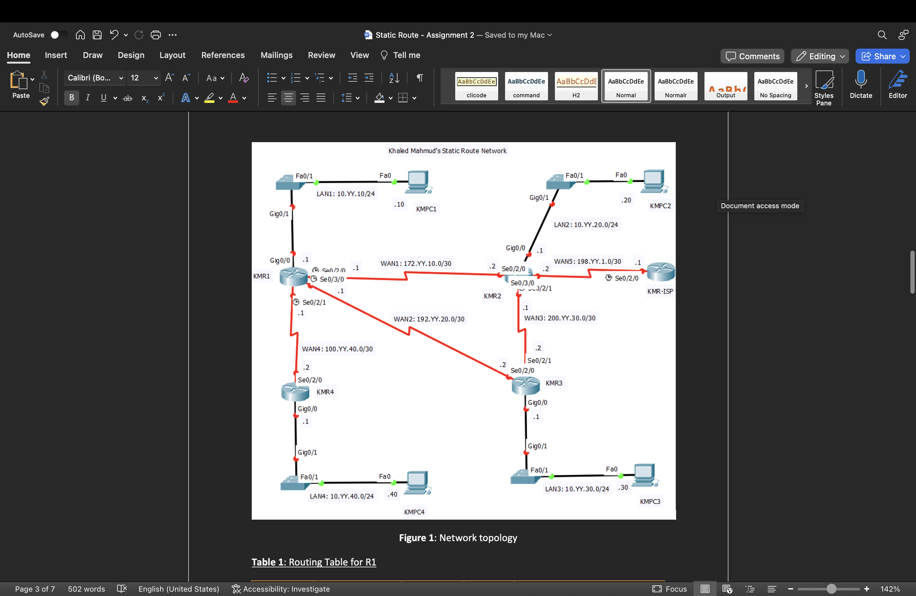Open the Editor pane
This screenshot has height=596, width=916.
click(898, 85)
